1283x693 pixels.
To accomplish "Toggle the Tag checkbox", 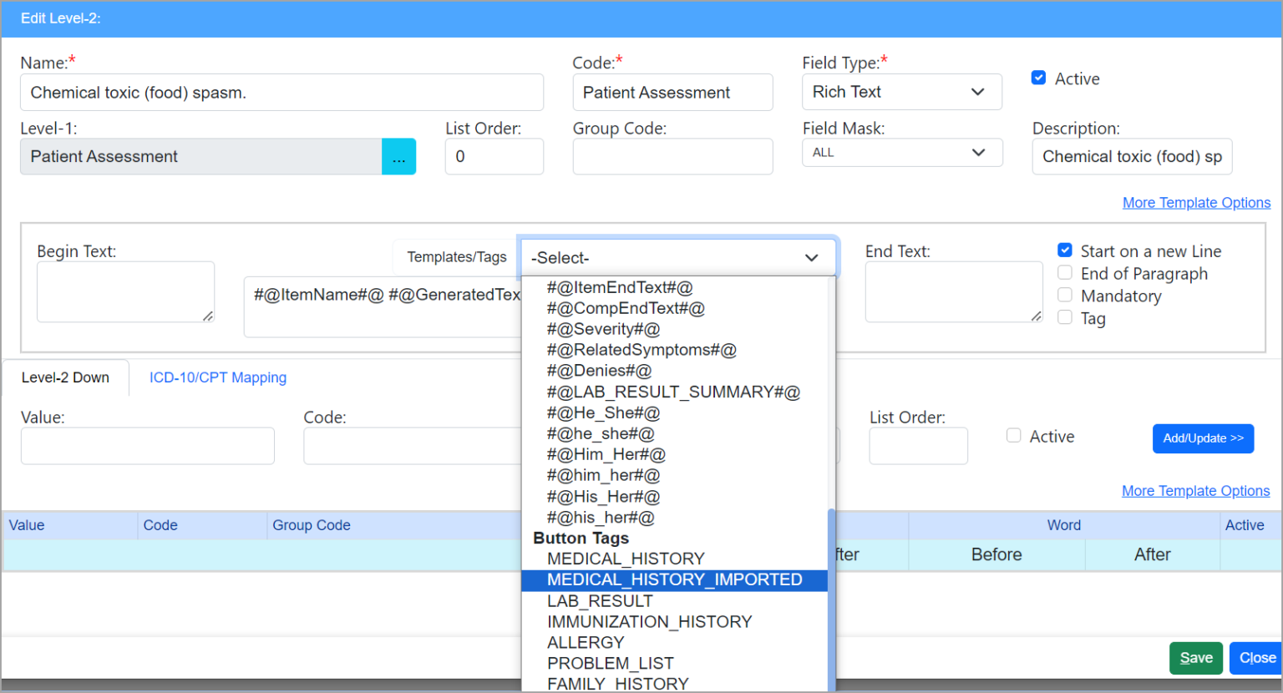I will tap(1065, 317).
